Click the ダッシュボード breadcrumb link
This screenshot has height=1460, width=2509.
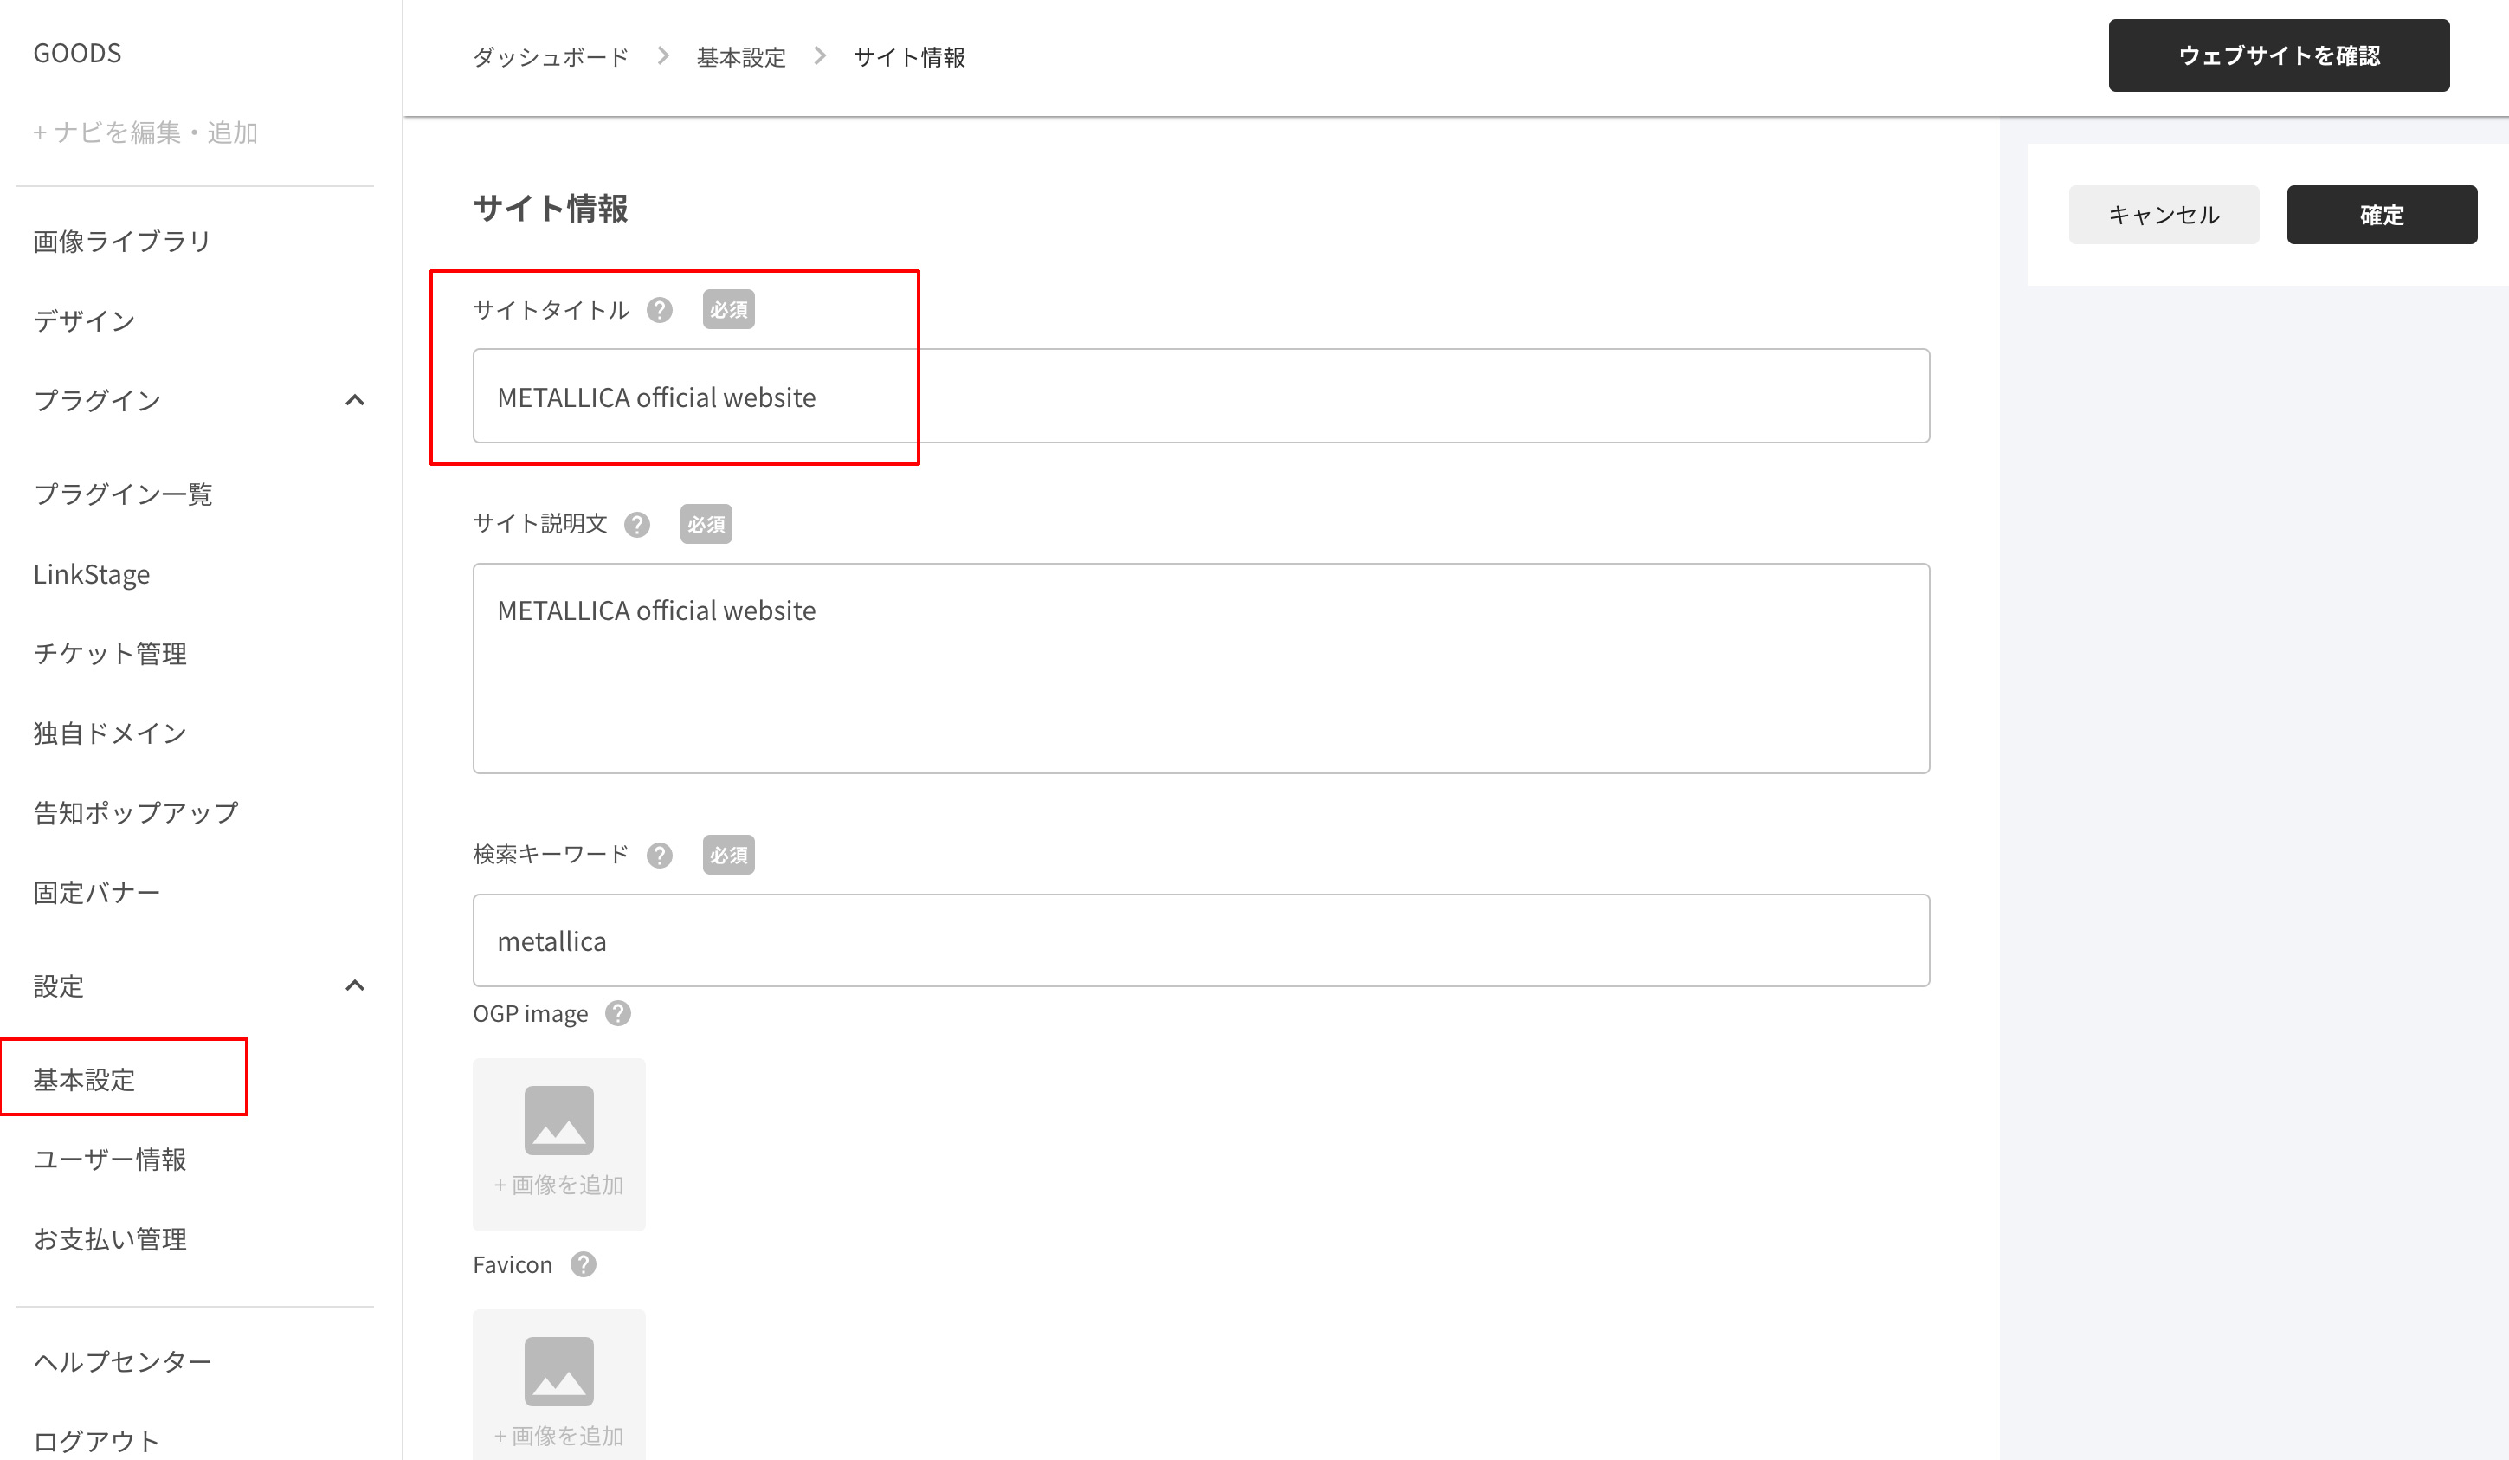tap(551, 57)
